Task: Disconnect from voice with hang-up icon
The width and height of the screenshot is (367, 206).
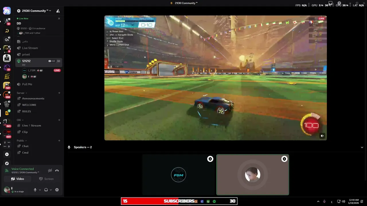Action: 57,171
